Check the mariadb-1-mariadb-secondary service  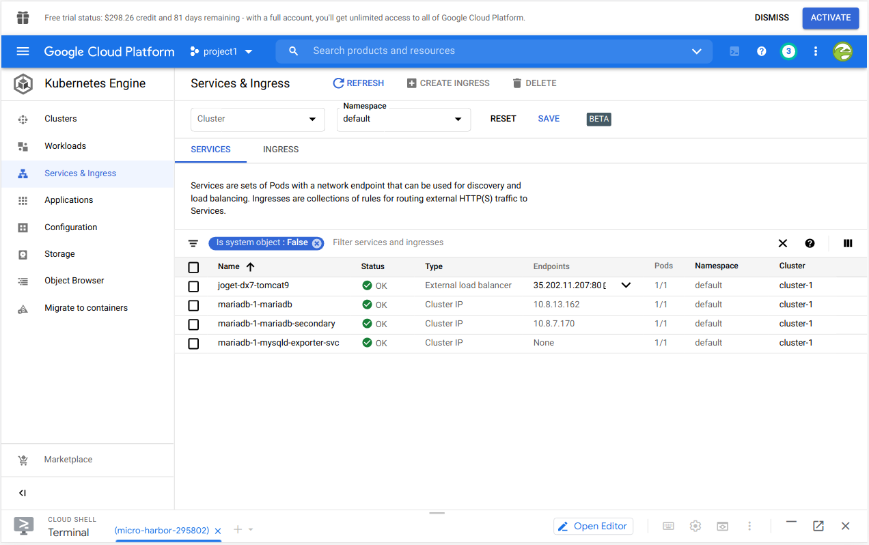pos(193,324)
